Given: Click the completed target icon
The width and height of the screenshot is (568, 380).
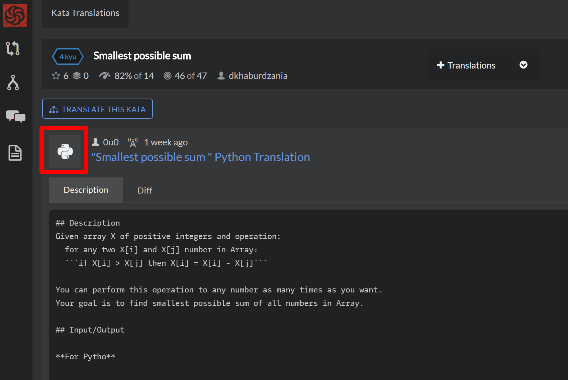Looking at the screenshot, I should tap(168, 76).
